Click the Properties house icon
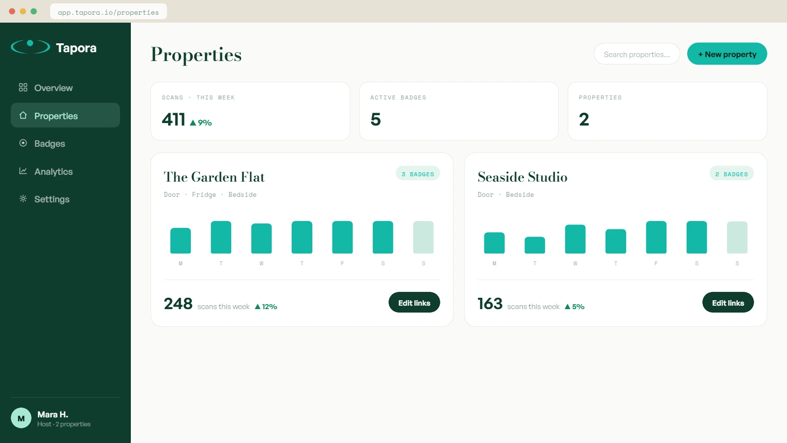 click(23, 115)
